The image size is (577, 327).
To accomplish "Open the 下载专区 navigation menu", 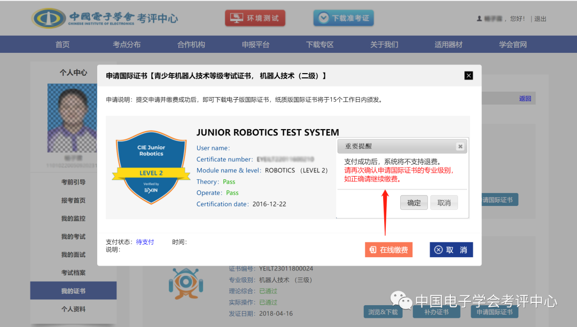I will click(x=319, y=44).
